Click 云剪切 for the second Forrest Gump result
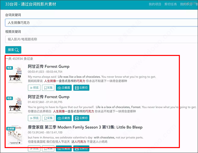 click(x=81, y=118)
